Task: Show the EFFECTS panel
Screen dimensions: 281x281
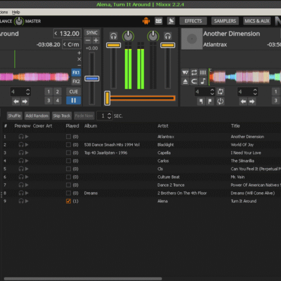Action: 193,21
